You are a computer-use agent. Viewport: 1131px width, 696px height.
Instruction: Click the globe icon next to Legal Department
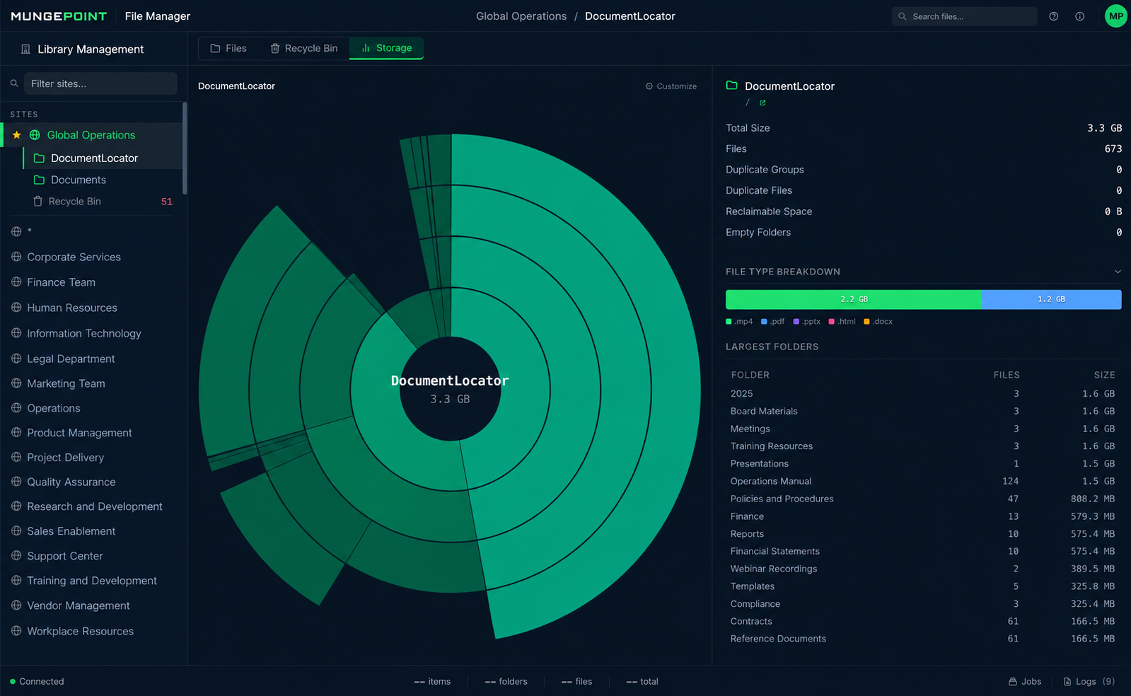(16, 359)
